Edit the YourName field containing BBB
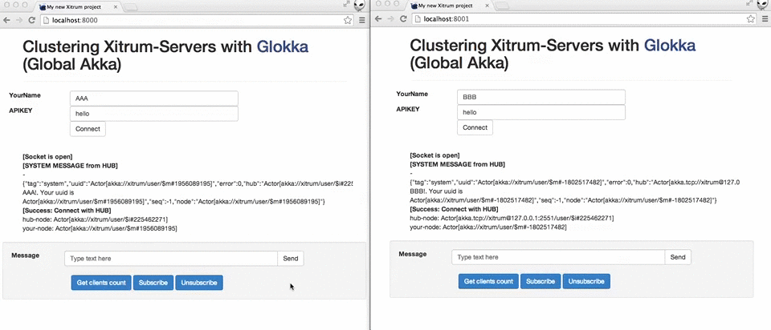The image size is (771, 330). coord(541,97)
